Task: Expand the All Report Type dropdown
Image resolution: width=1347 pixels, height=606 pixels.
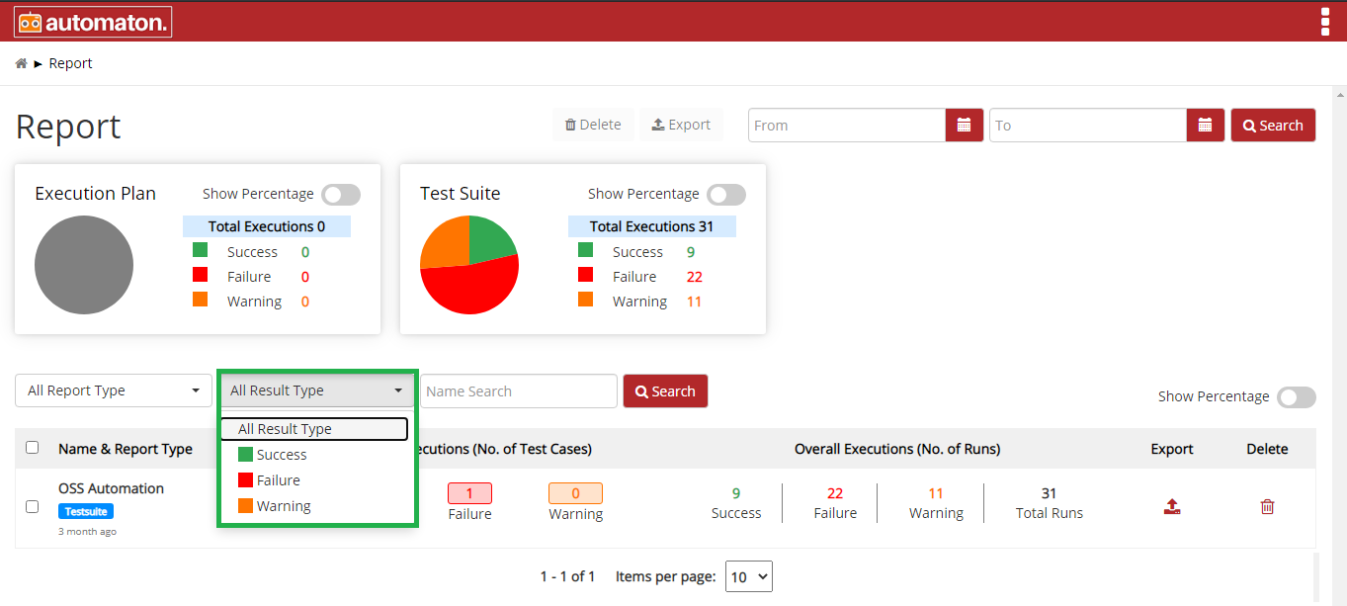Action: [x=114, y=390]
